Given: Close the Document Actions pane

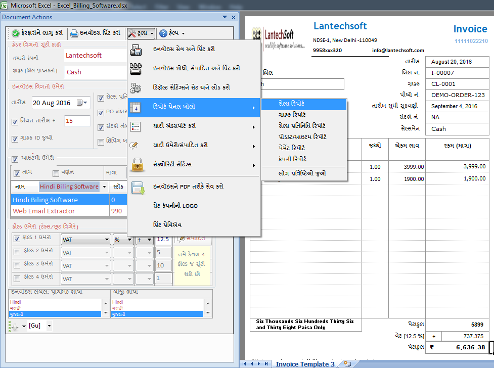Looking at the screenshot, I should tap(234, 17).
